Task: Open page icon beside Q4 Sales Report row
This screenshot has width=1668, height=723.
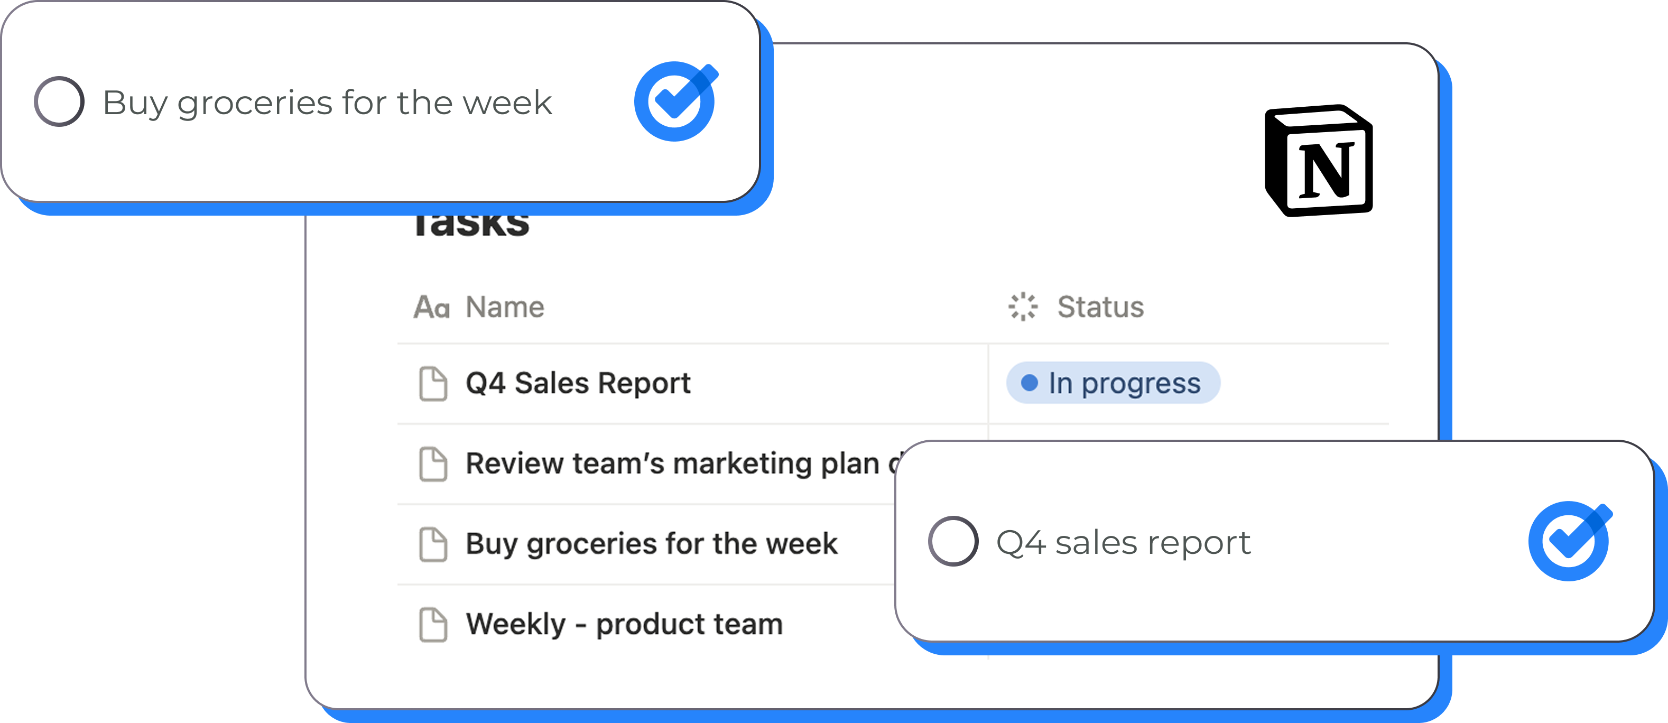Action: click(x=433, y=384)
